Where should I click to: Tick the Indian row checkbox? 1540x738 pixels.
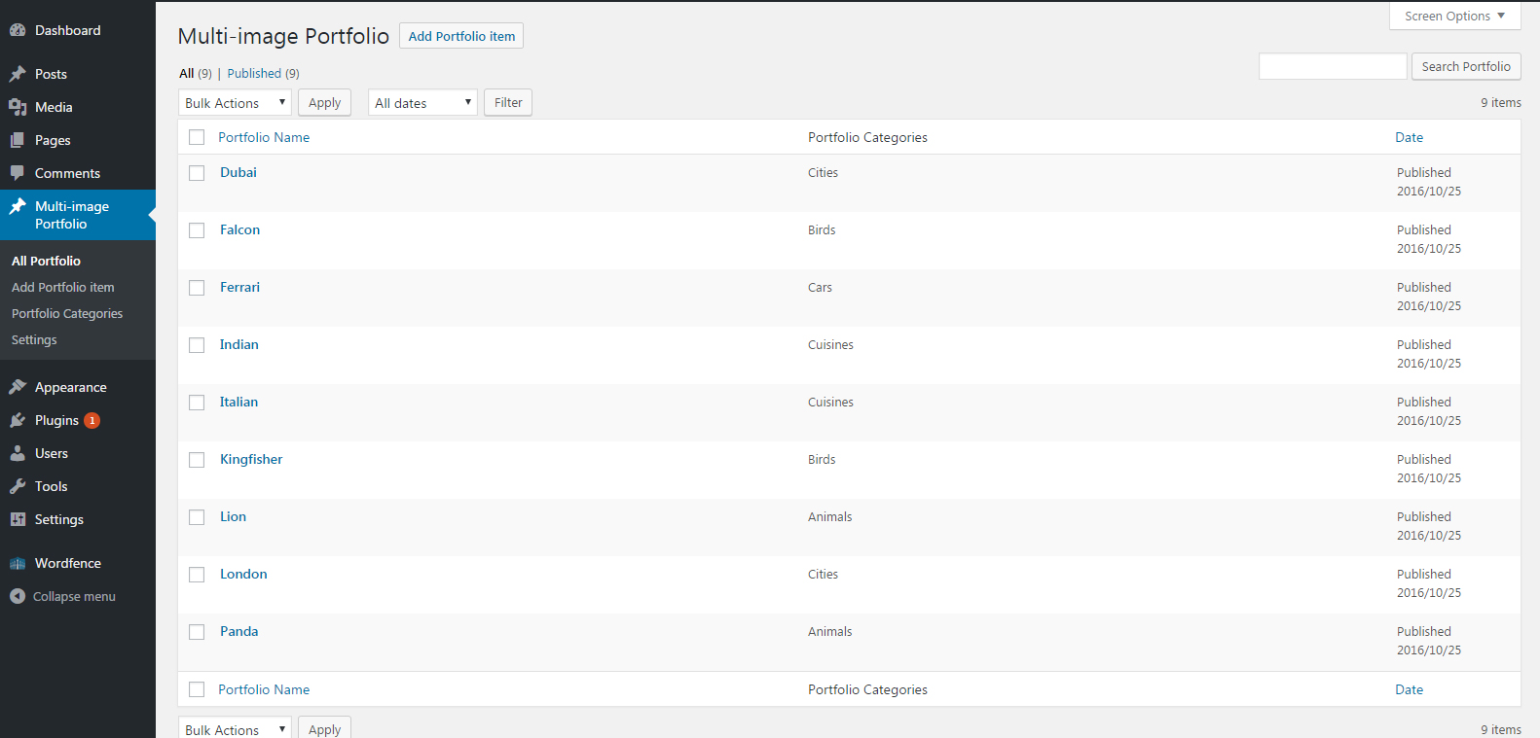coord(197,345)
